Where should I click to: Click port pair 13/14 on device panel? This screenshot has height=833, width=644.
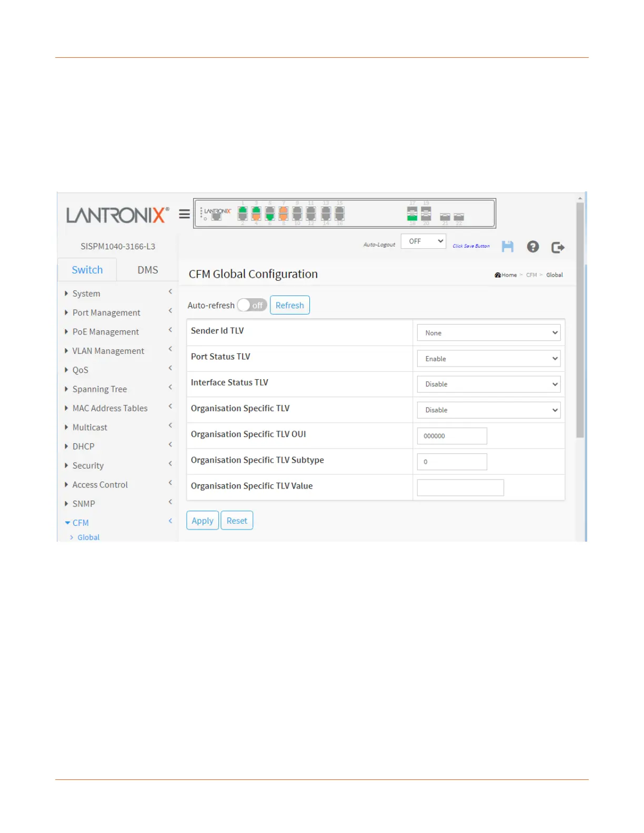(326, 213)
